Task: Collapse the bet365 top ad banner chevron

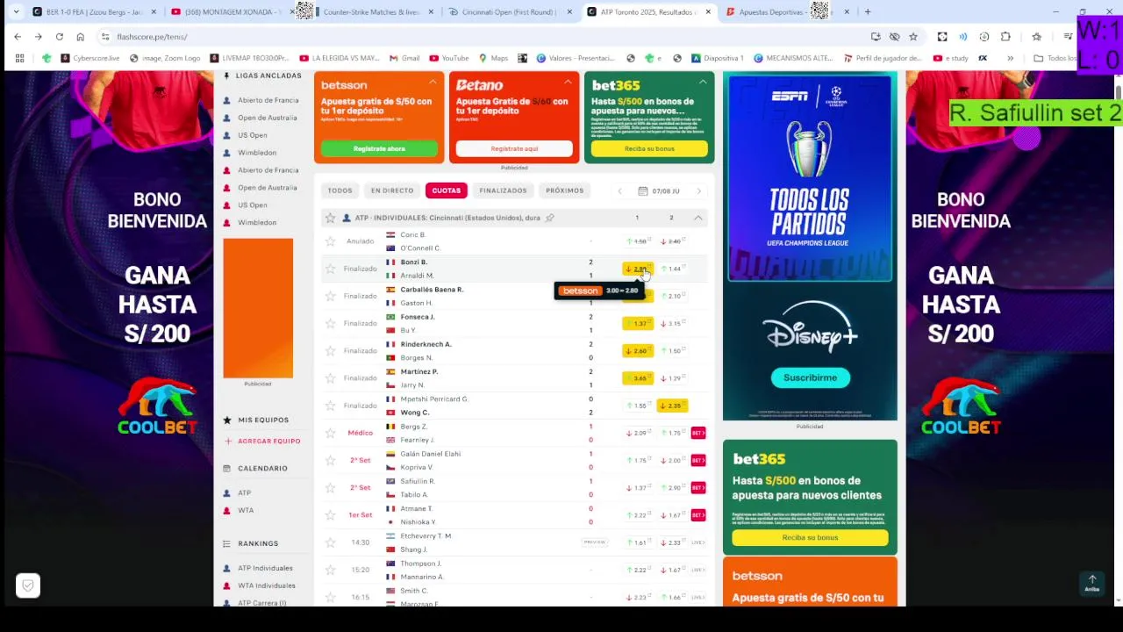Action: pos(703,82)
